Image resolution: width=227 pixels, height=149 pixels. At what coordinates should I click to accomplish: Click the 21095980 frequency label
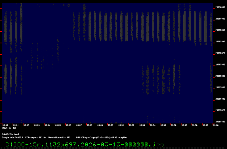point(220,19)
